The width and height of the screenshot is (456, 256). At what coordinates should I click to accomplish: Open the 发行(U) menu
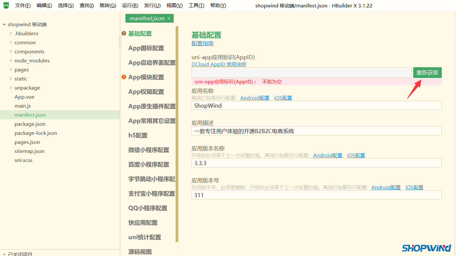pyautogui.click(x=152, y=5)
